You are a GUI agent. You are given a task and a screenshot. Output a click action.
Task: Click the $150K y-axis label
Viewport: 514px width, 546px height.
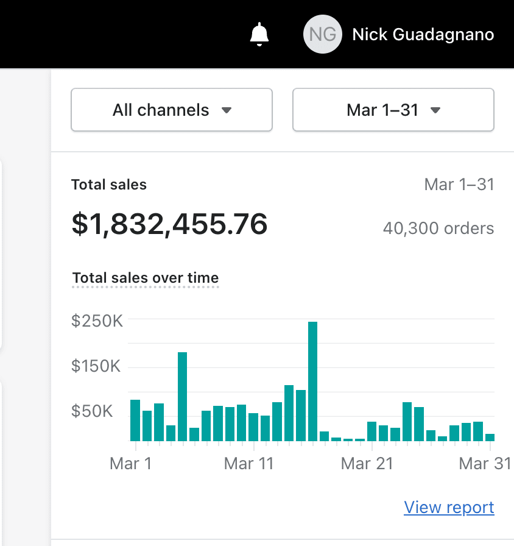[97, 366]
